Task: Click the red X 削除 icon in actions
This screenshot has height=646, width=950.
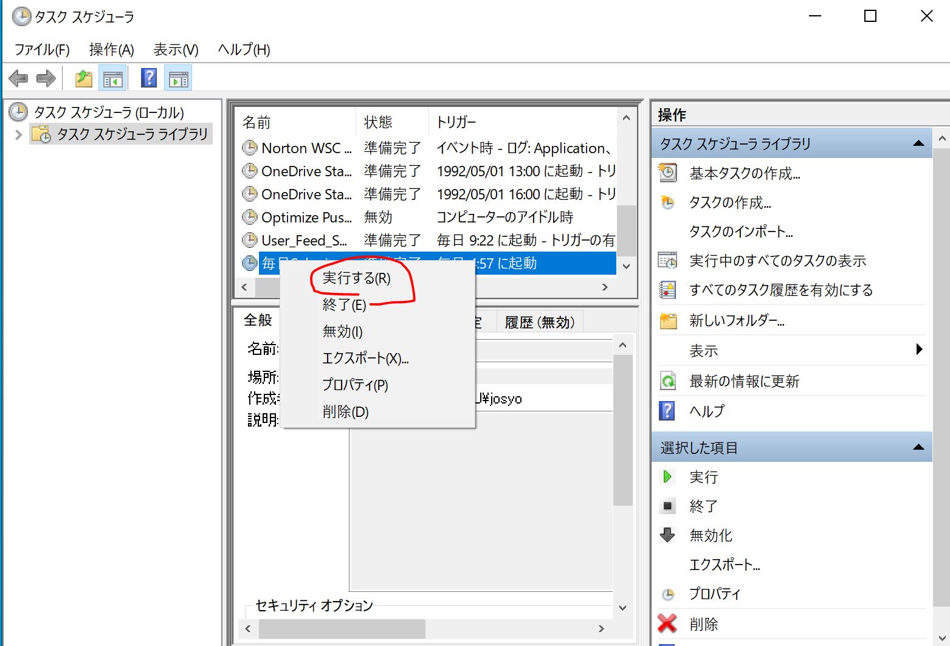Action: [x=667, y=623]
